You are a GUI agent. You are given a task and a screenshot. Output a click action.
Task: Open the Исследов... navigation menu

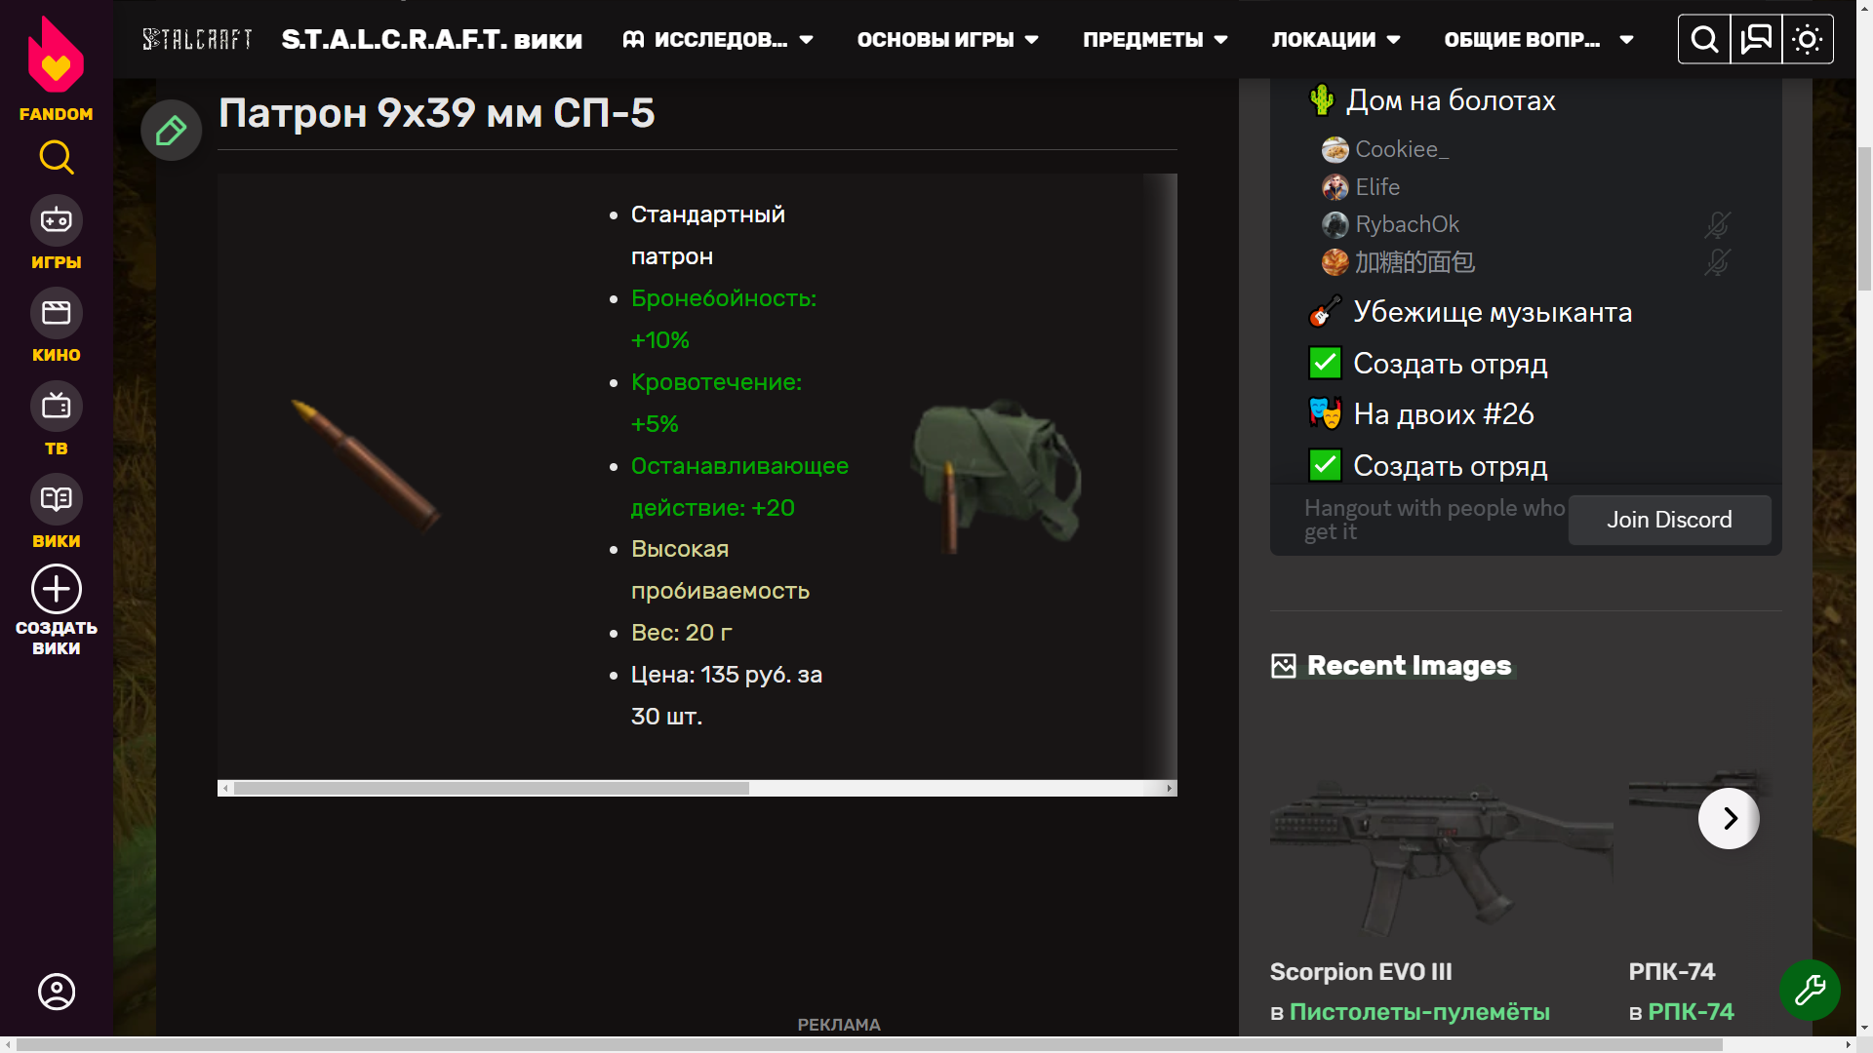[718, 40]
